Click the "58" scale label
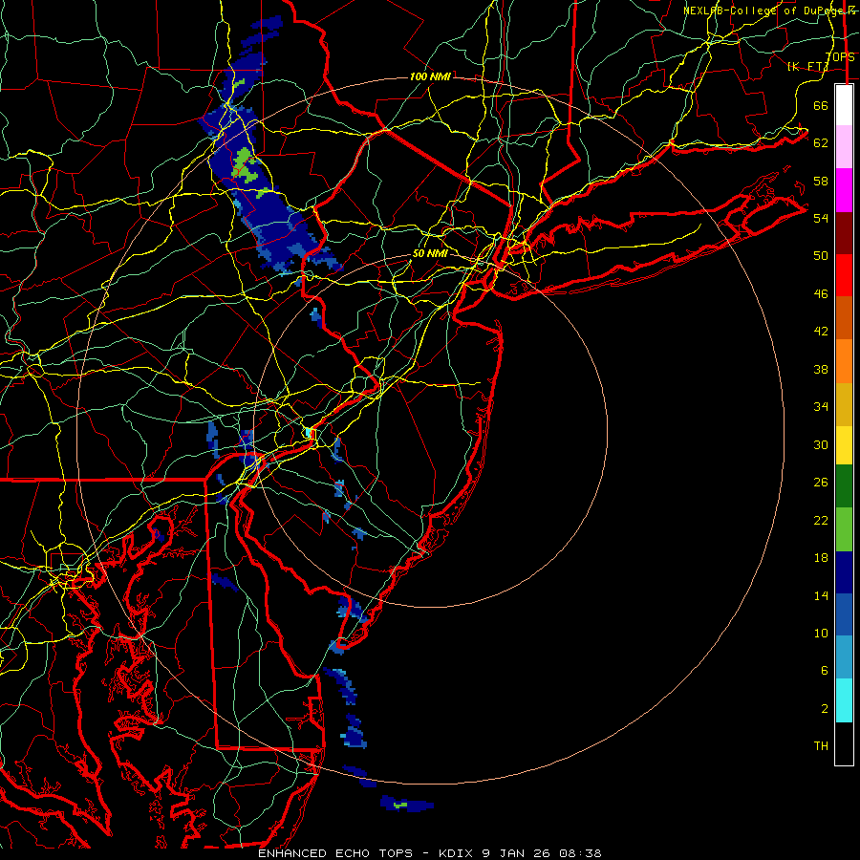860x860 pixels. click(821, 181)
